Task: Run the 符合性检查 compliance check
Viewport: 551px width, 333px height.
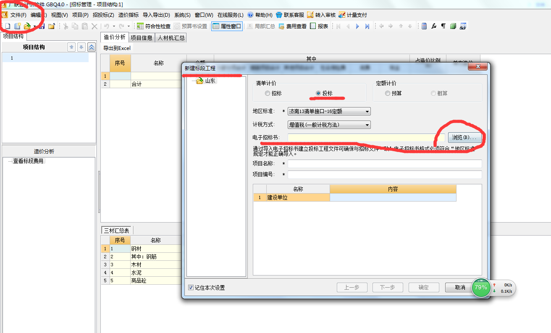Action: pos(154,26)
